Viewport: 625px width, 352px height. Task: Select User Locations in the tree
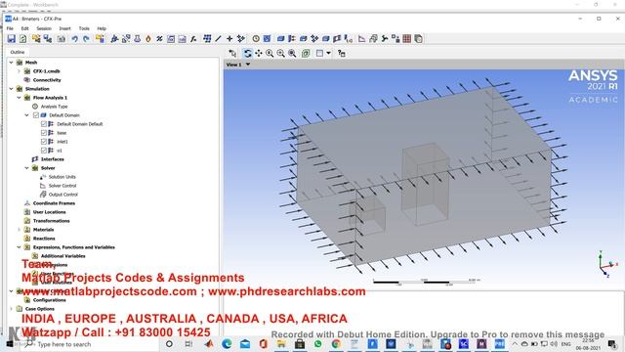click(50, 212)
